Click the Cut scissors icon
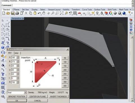Image resolution: width=135 pixels, height=103 pixels. [26, 13]
